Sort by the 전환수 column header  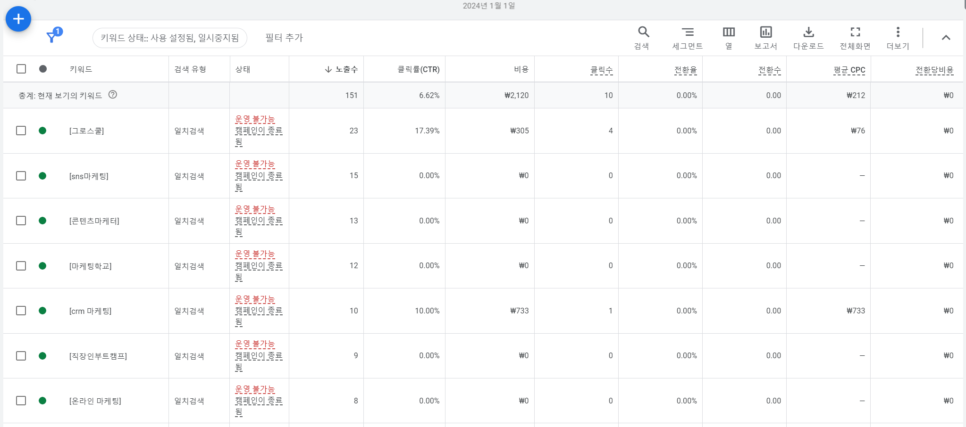770,70
